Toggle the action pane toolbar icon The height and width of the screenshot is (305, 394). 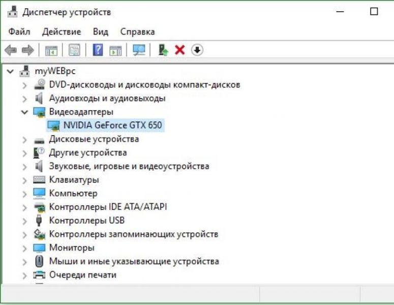coord(115,50)
